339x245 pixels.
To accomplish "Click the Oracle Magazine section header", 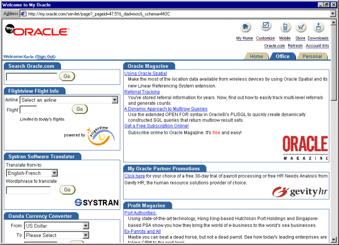I will coord(148,66).
